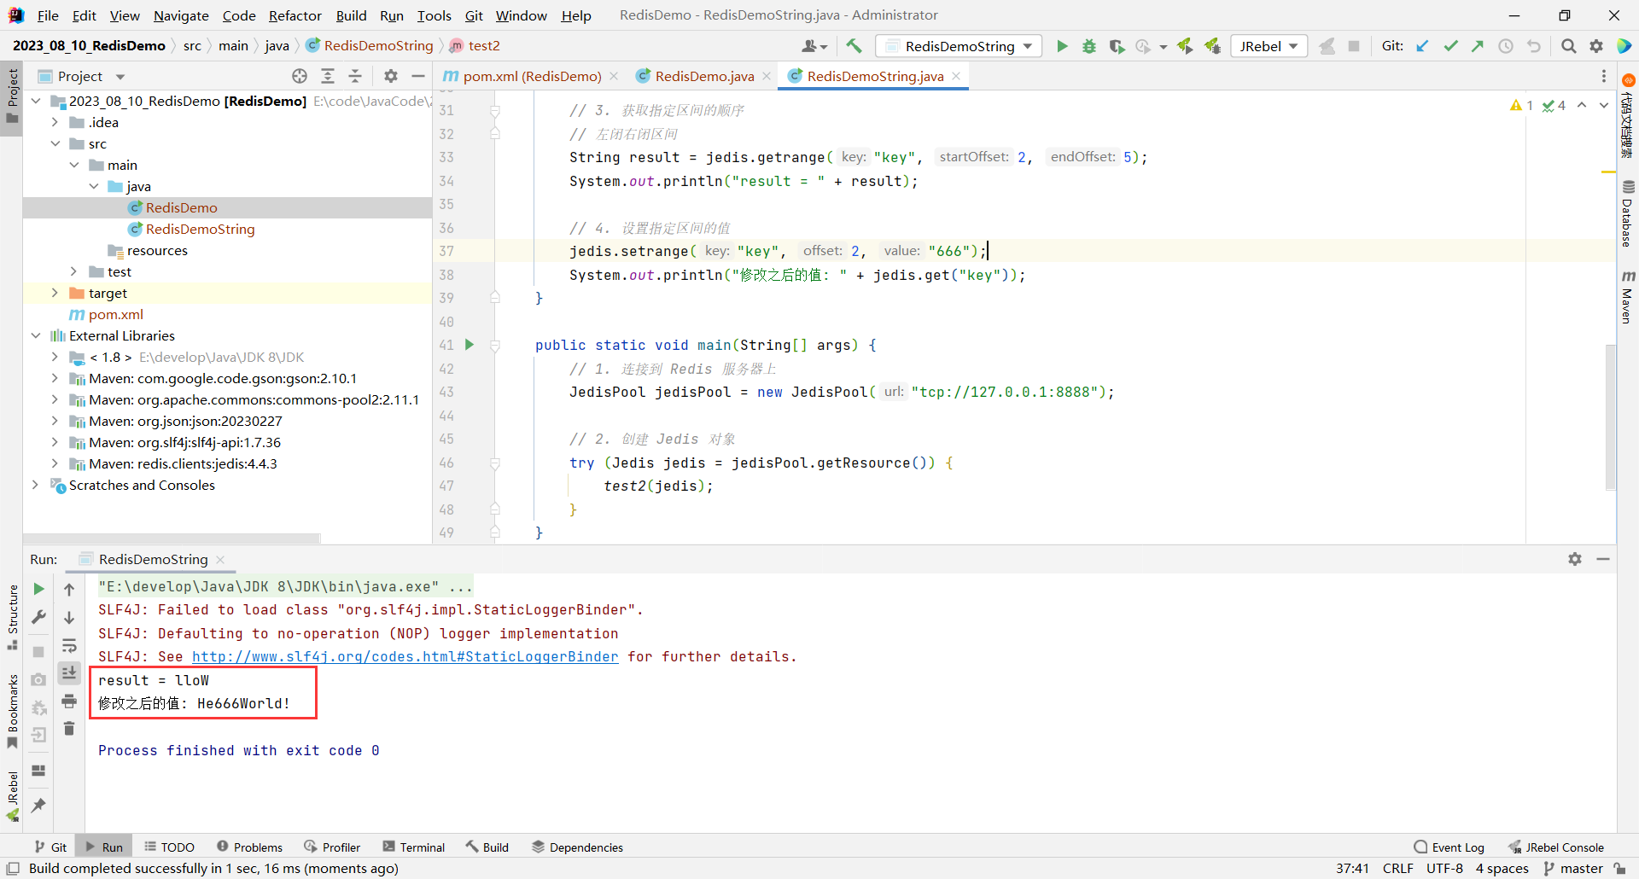Select RedisDemoString in Project tree
This screenshot has width=1639, height=879.
(x=200, y=229)
